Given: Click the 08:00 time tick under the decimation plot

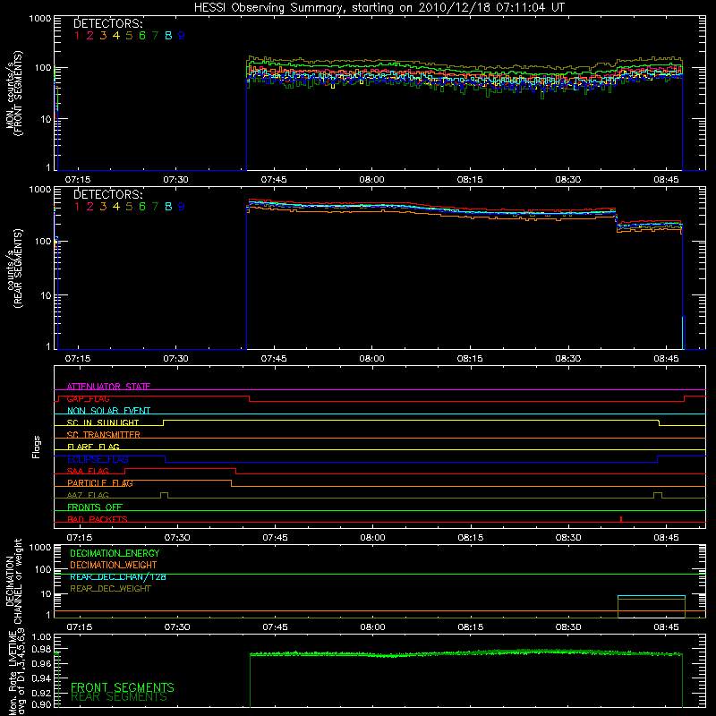Looking at the screenshot, I should click(372, 627).
